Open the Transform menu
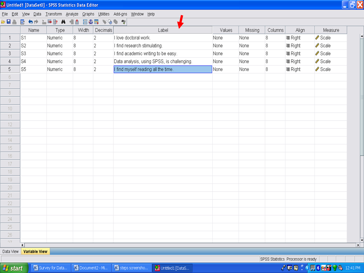The height and width of the screenshot is (273, 364). pos(53,14)
